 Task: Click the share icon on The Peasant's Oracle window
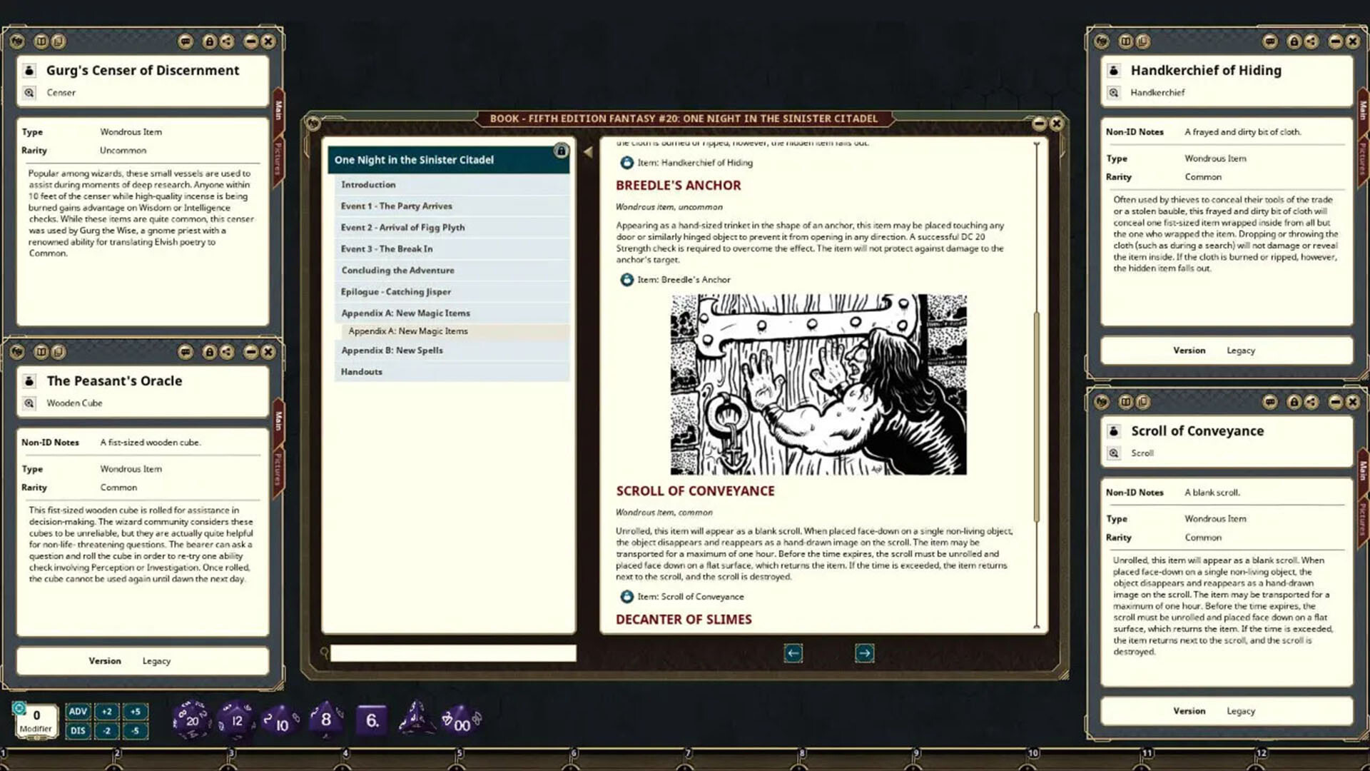pyautogui.click(x=227, y=352)
